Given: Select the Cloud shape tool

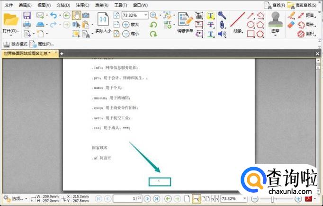Looking at the screenshot, I should coord(260,34).
